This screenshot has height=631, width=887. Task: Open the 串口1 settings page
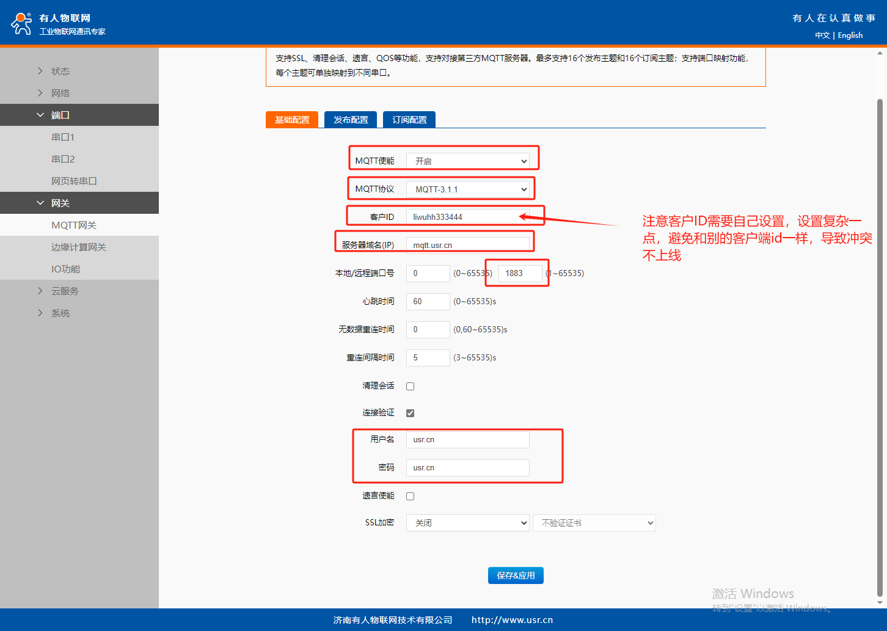click(63, 137)
